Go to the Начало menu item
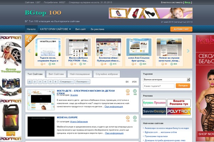Image resolution: width=214 pixels, height=142 pixels. click(31, 29)
